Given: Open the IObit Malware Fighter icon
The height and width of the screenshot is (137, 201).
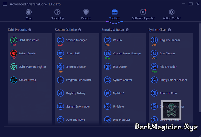Looking at the screenshot, I should [x=14, y=67].
